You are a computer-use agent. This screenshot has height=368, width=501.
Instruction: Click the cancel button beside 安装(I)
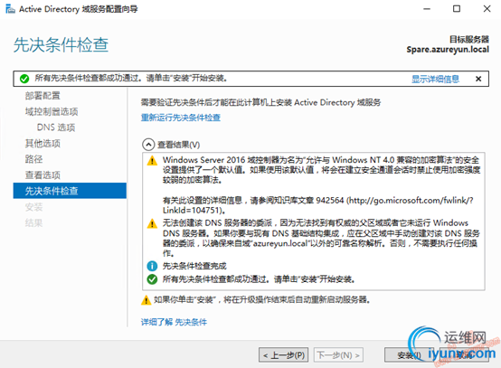click(x=464, y=355)
